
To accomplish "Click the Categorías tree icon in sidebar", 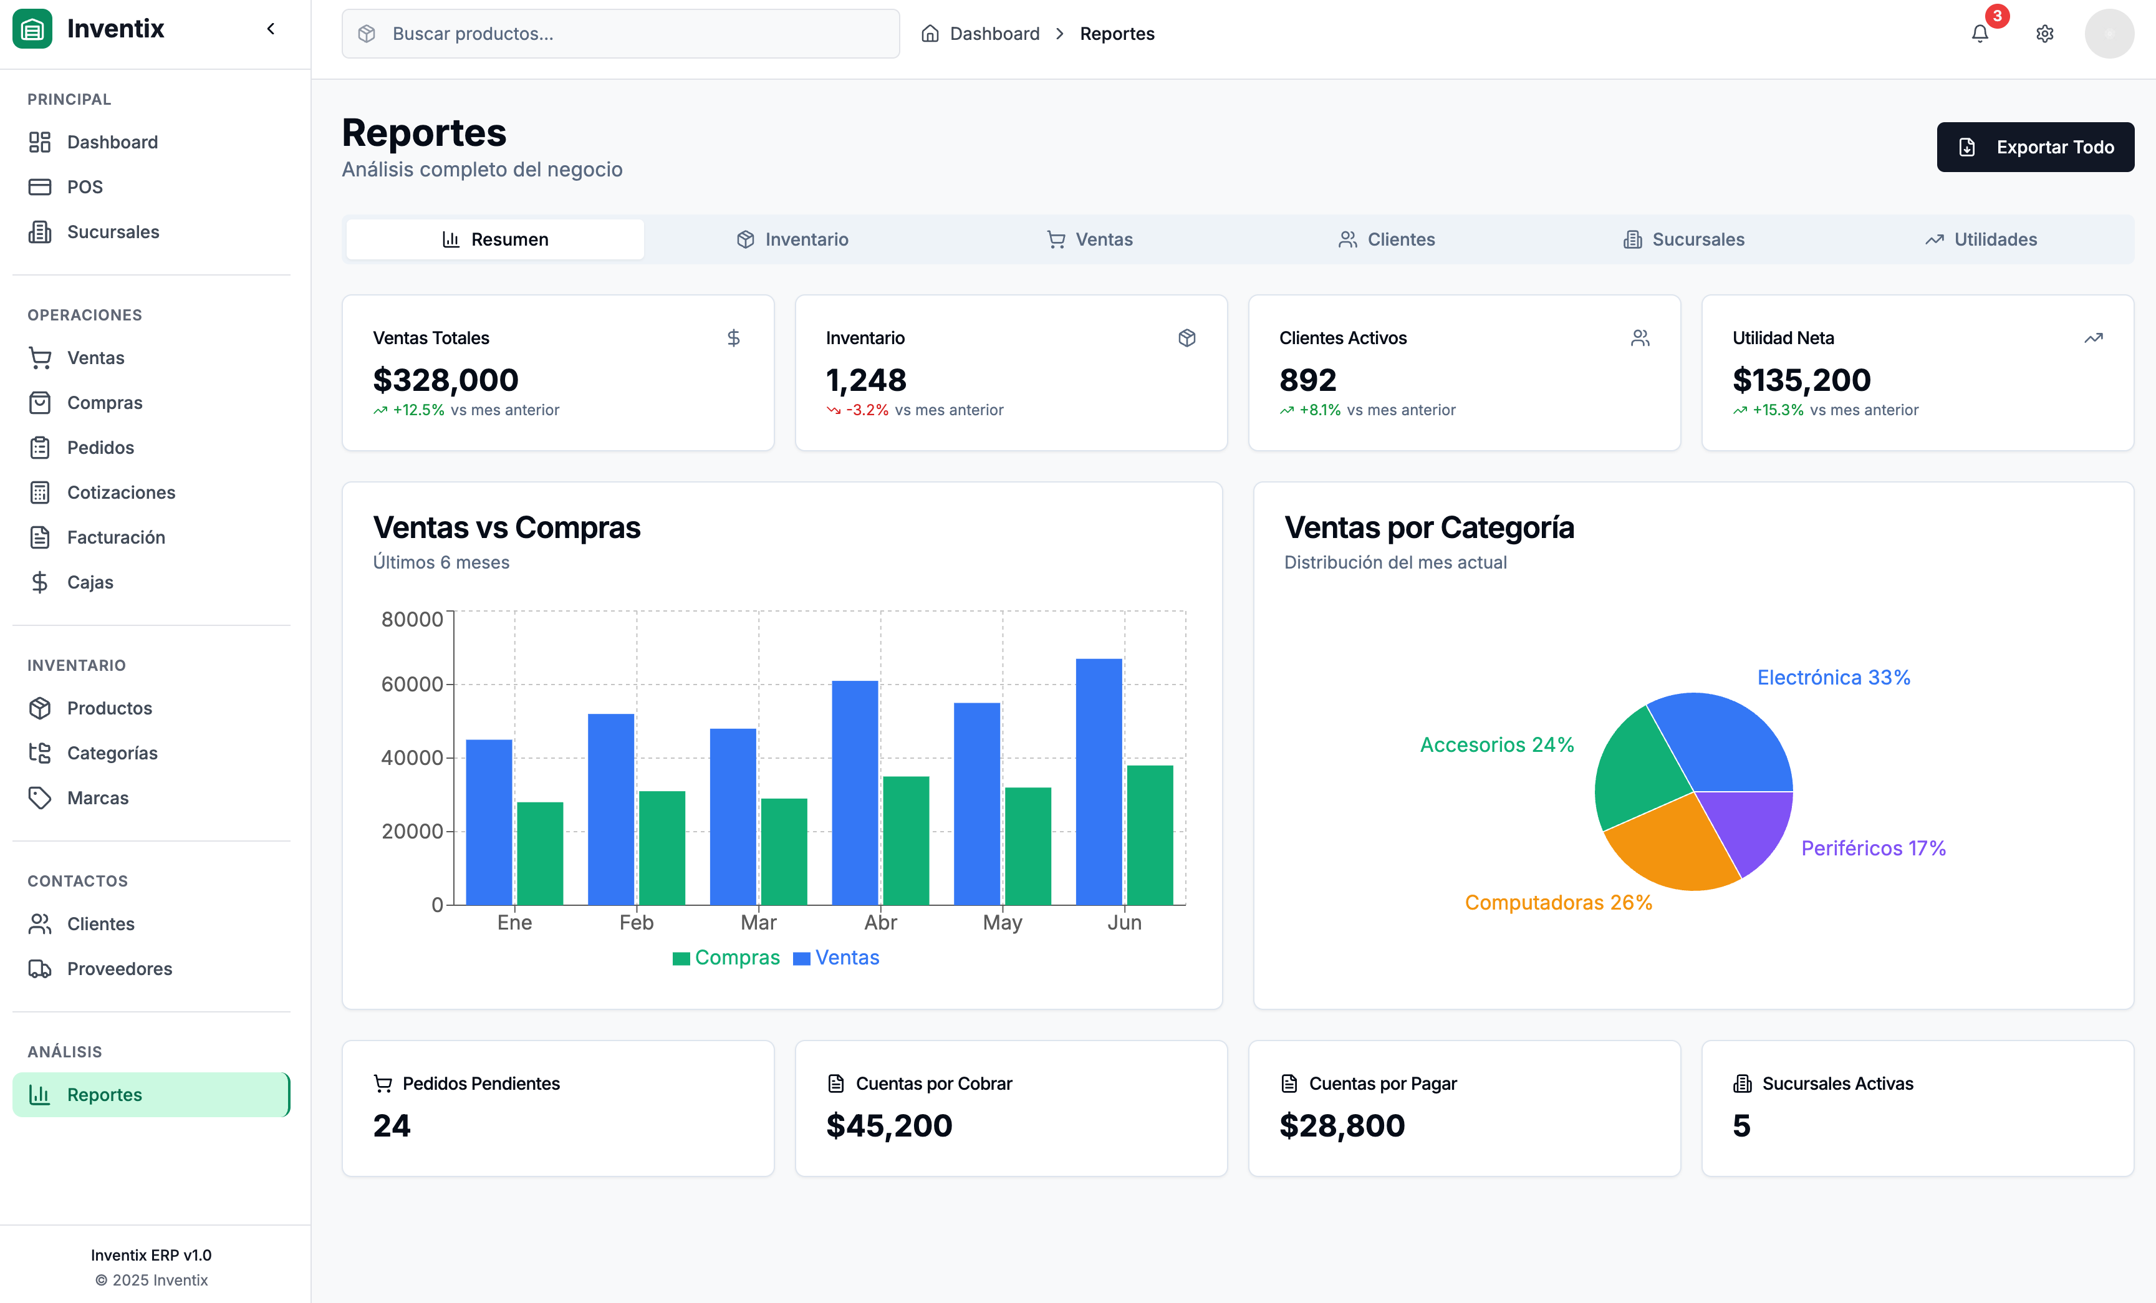I will coord(39,752).
